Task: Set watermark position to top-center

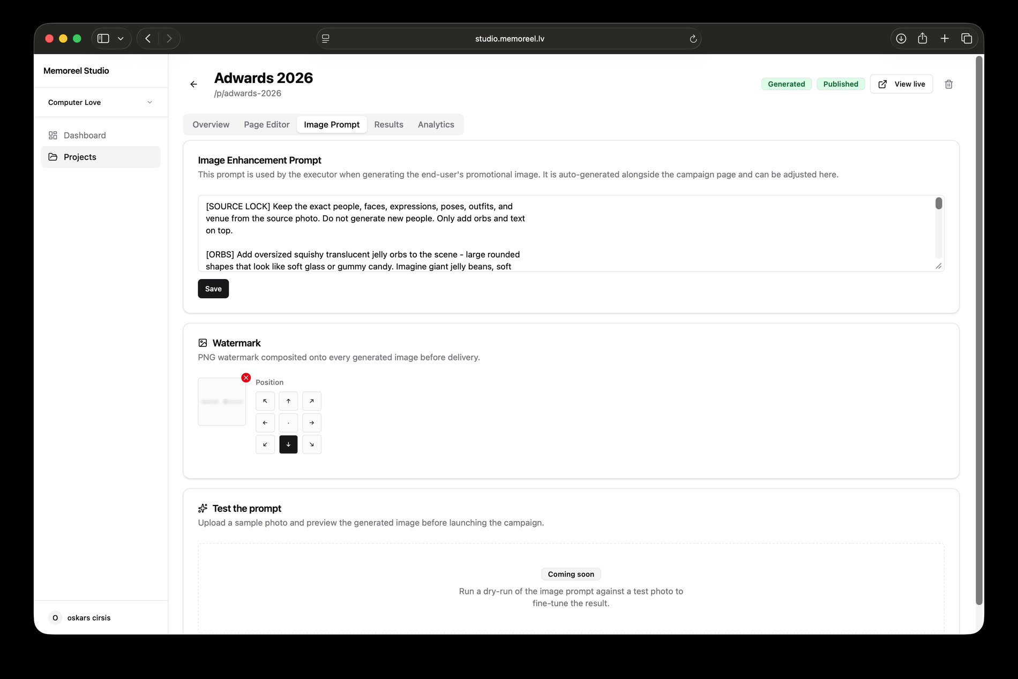Action: tap(288, 401)
